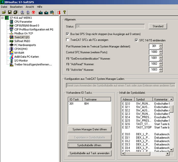Increase the Control SFC Nummer value
178x162 pixels.
pos(161,51)
